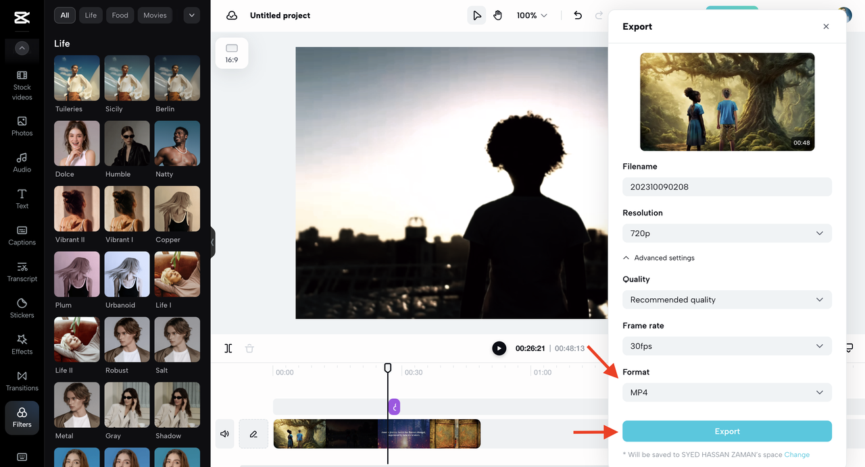
Task: Click the Effects sidebar icon
Action: pos(22,344)
